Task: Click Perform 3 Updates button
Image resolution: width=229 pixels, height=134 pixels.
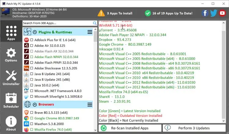Action: click(194, 128)
